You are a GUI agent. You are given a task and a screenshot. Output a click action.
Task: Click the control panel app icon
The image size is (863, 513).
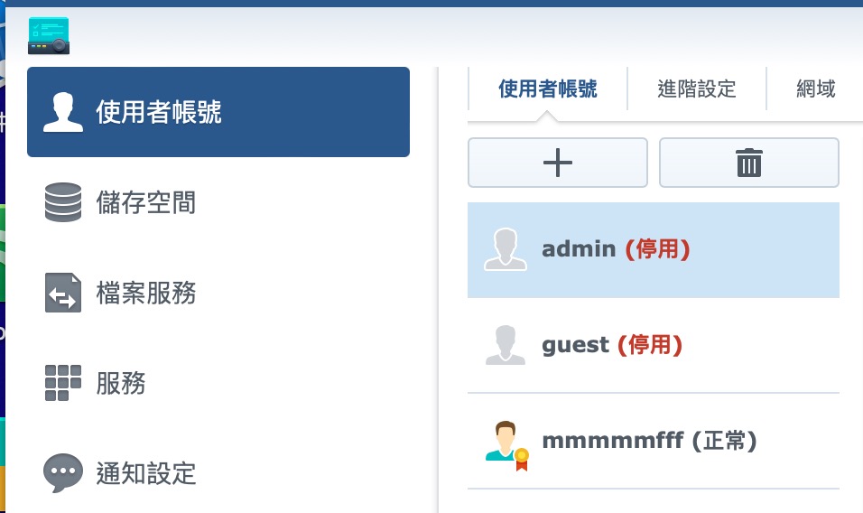coord(49,36)
